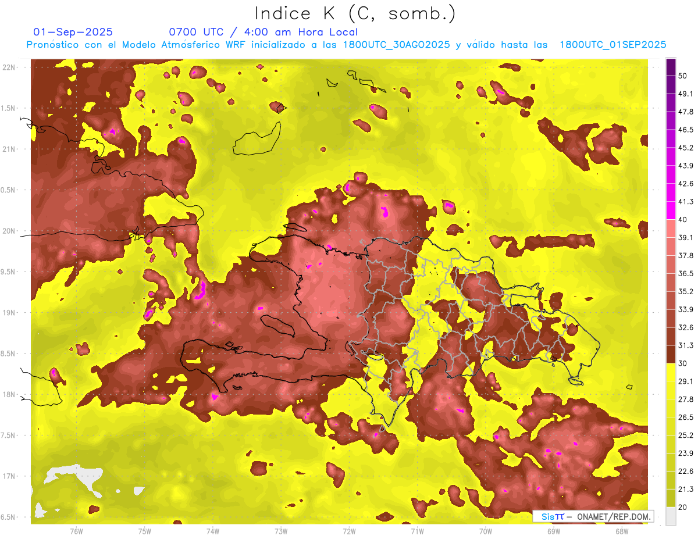Click the date label "01-Sep-2025"
Image resolution: width=698 pixels, height=539 pixels.
[x=73, y=32]
